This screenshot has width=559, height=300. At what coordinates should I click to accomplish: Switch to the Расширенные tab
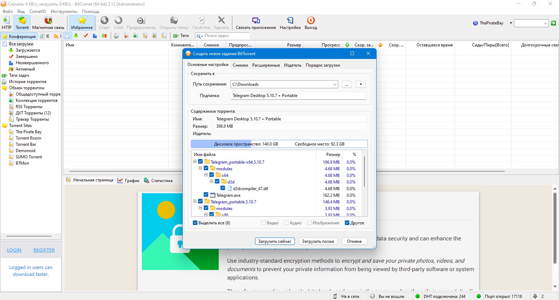click(266, 65)
